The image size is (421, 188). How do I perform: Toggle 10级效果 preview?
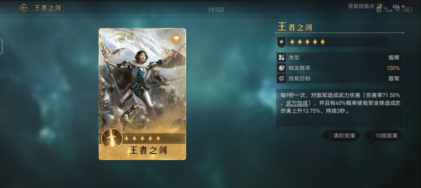(x=383, y=136)
